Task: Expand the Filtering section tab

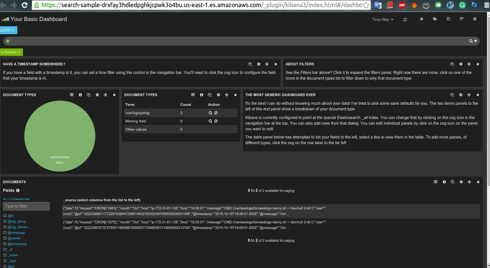Action: tap(11, 53)
